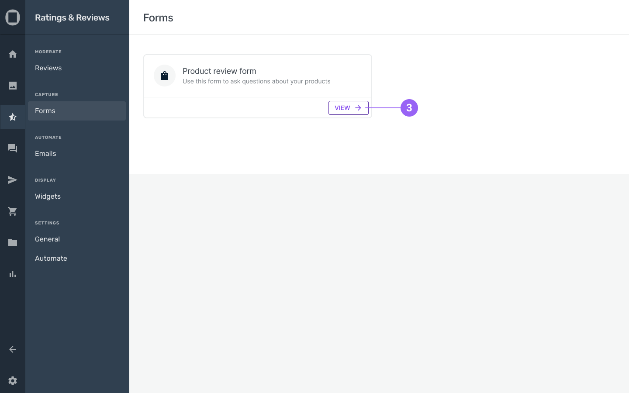Viewport: 629px width, 393px height.
Task: Open the Home icon in left rail
Action: click(x=13, y=54)
